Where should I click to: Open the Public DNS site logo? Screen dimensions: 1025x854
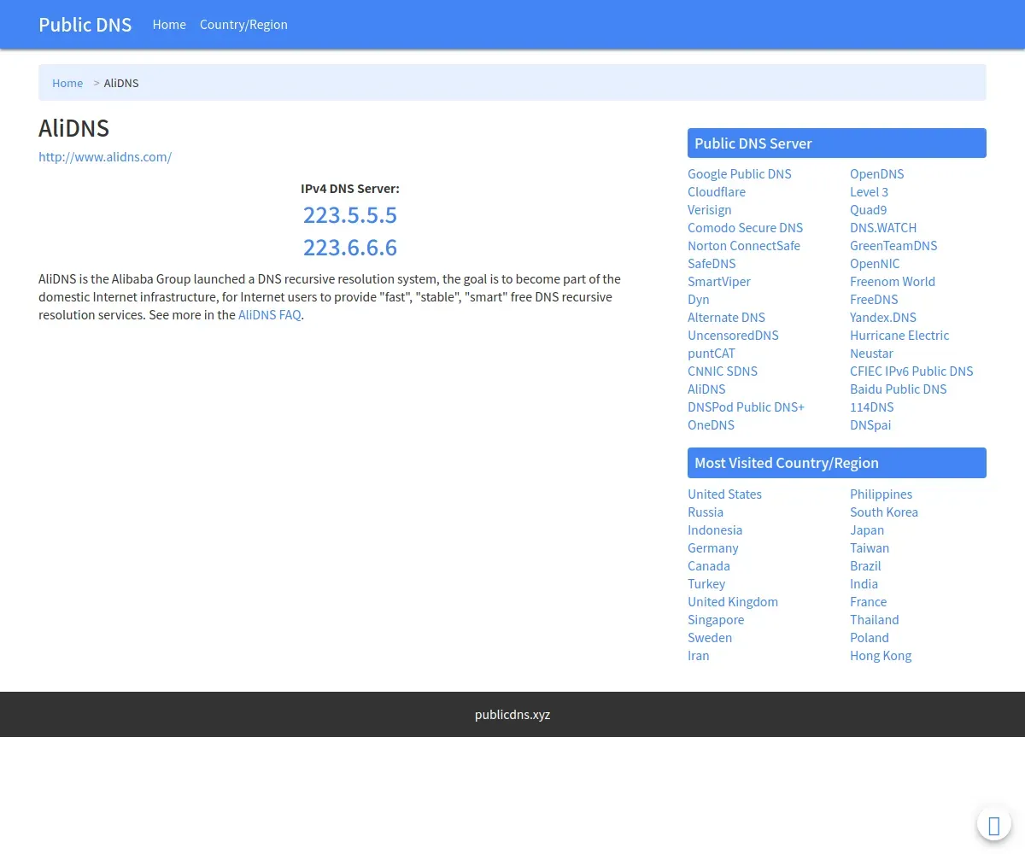[85, 25]
